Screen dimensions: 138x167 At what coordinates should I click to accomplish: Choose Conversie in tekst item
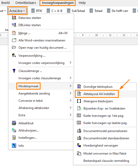click(41, 101)
